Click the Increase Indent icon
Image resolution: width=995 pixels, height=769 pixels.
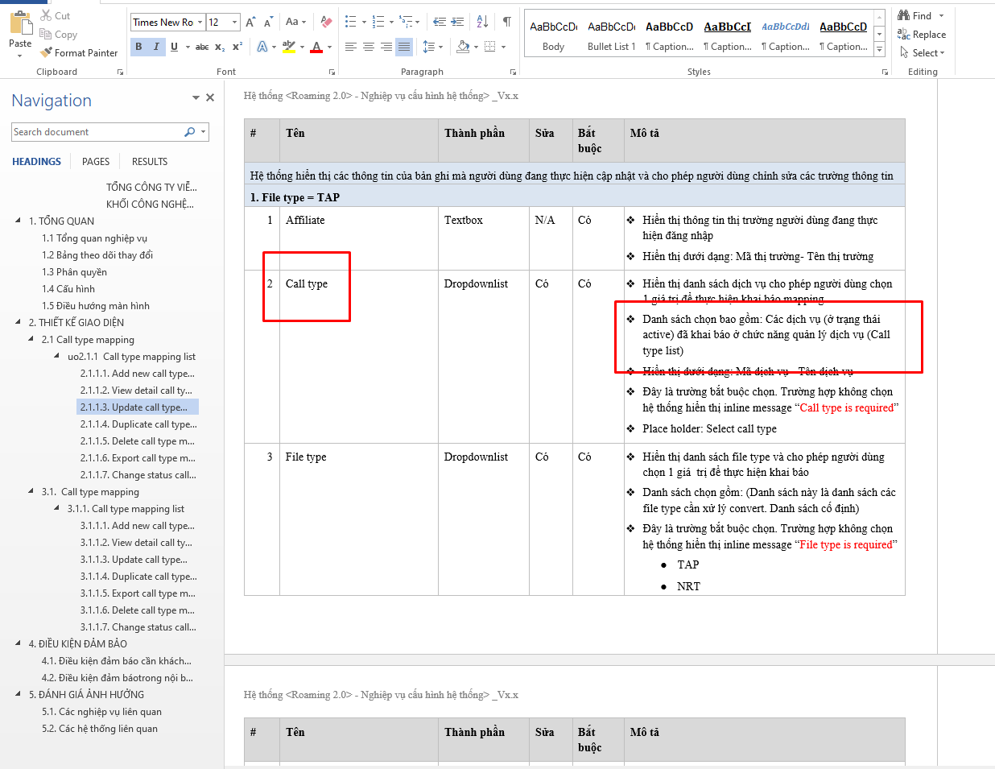pyautogui.click(x=457, y=22)
